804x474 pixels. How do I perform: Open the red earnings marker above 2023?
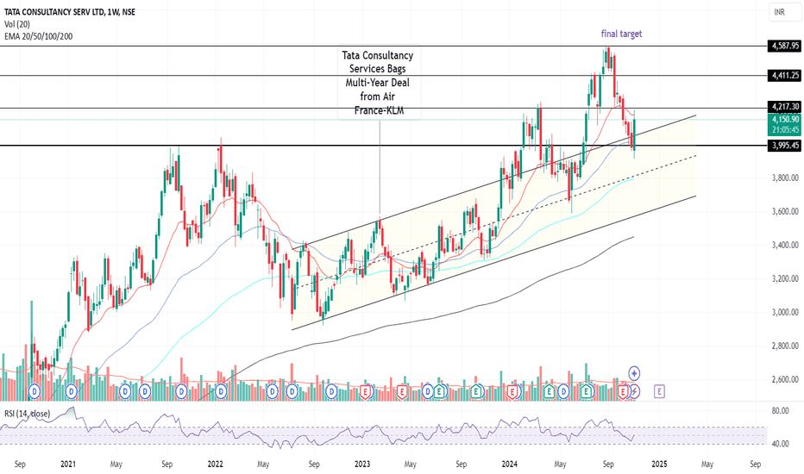(365, 392)
